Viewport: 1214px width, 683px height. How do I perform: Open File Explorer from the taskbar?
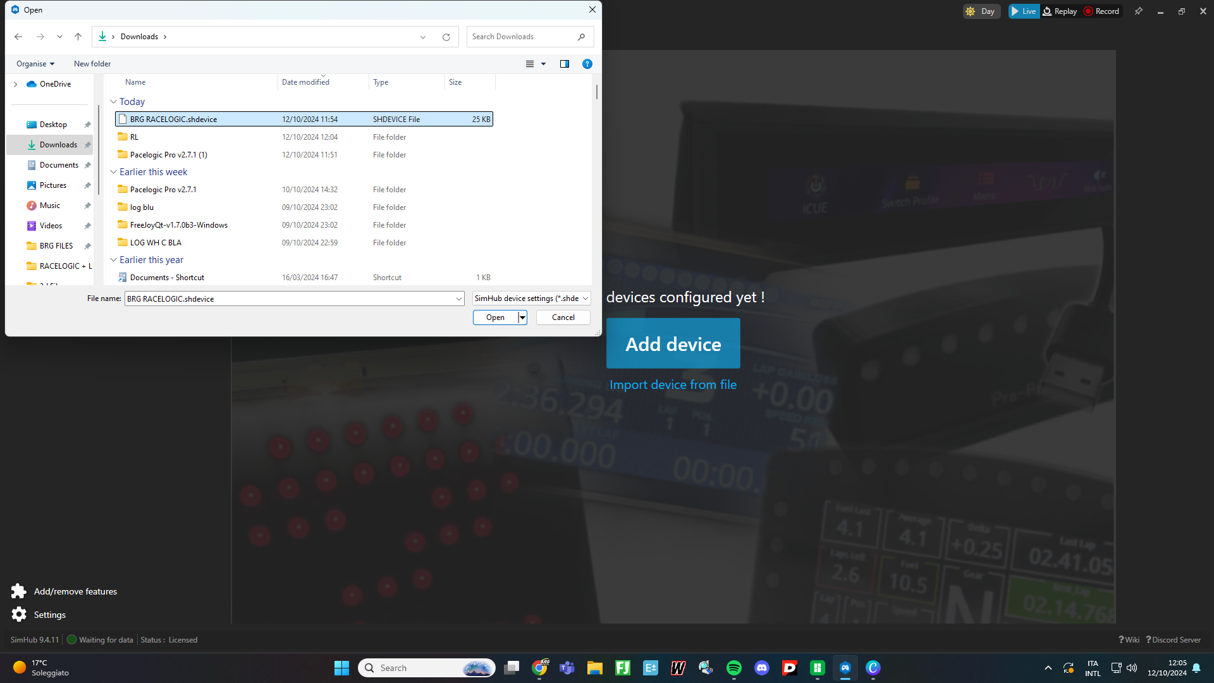pyautogui.click(x=595, y=668)
